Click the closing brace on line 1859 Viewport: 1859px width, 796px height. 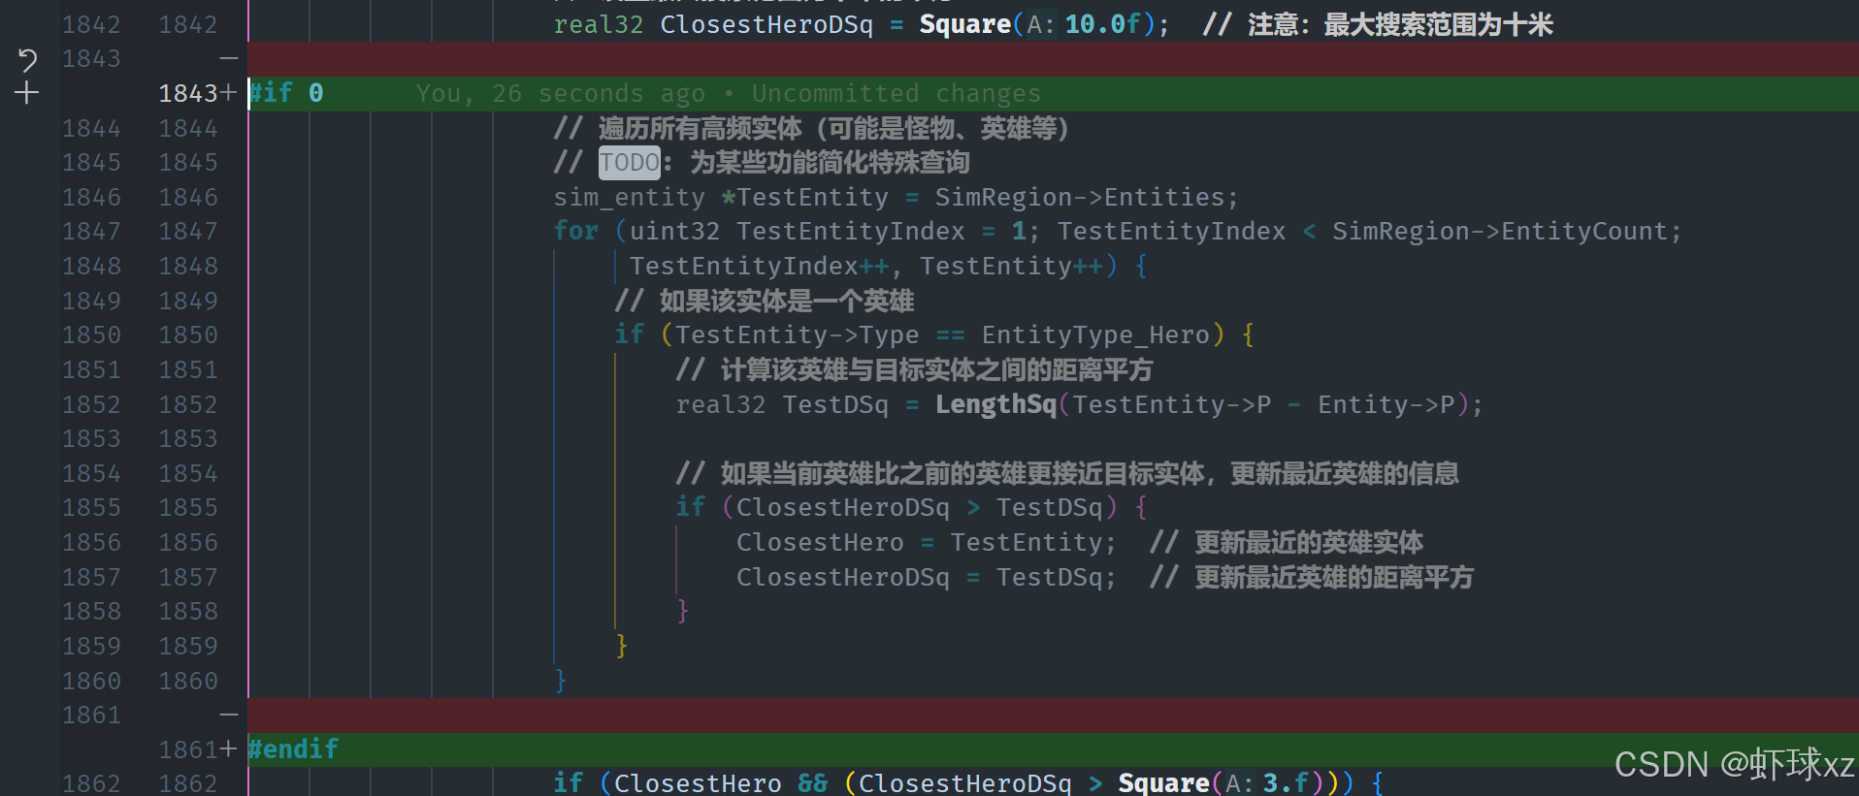pyautogui.click(x=622, y=647)
